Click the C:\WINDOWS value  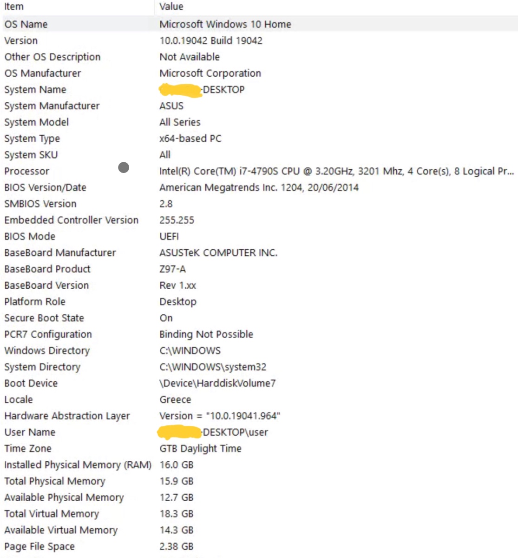[x=190, y=351]
